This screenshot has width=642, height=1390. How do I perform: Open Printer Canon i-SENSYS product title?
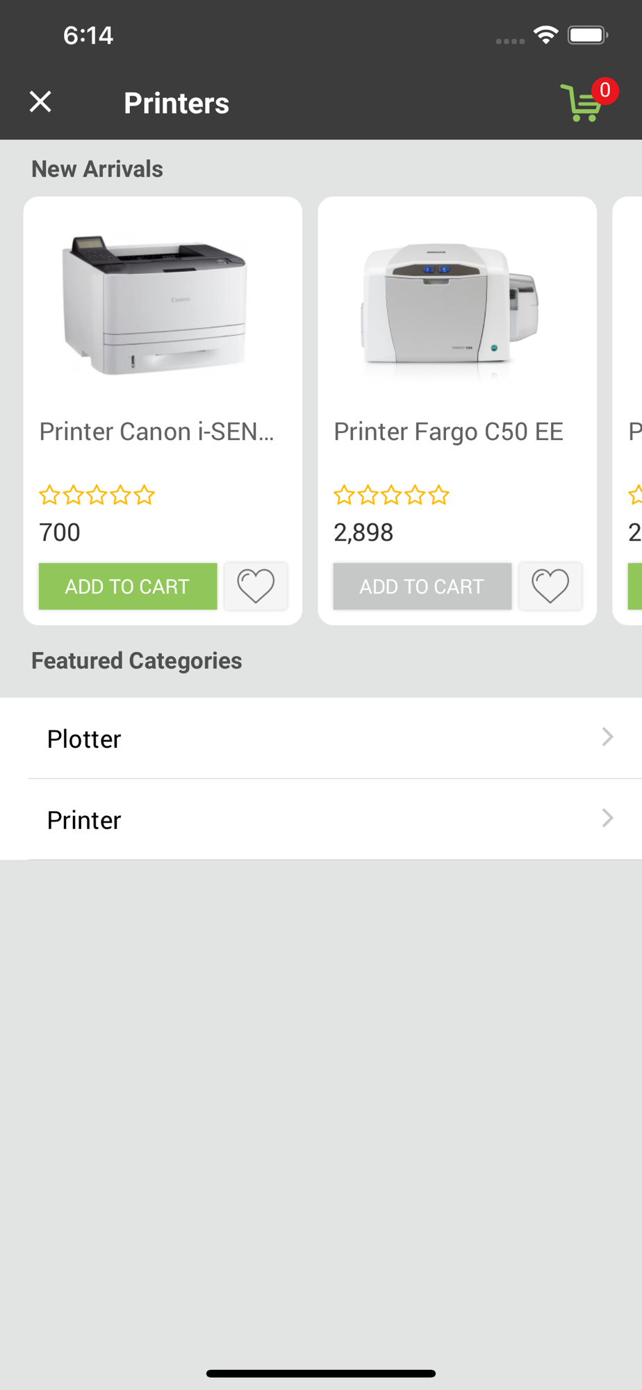click(x=157, y=432)
